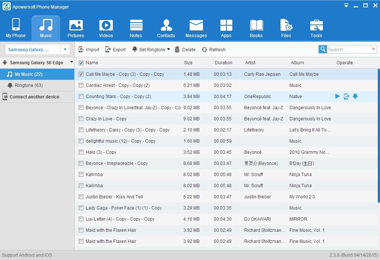Screen dimensions: 380x260
Task: Go to the Contacts section
Action: [x=166, y=28]
